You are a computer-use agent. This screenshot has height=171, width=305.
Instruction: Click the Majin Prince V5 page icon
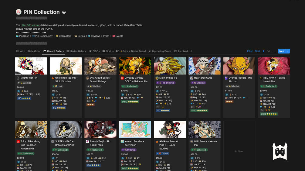coord(157,78)
